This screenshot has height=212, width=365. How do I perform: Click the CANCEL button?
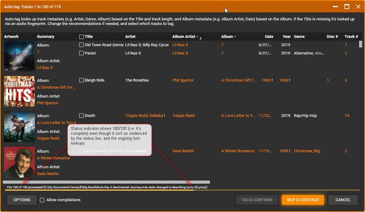pos(343,200)
